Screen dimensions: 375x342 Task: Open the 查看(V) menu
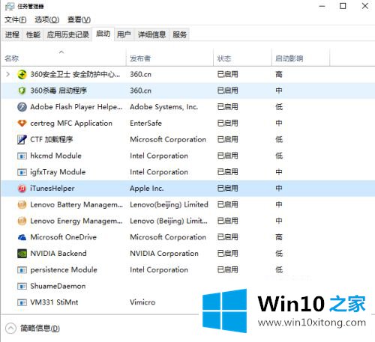(x=79, y=19)
